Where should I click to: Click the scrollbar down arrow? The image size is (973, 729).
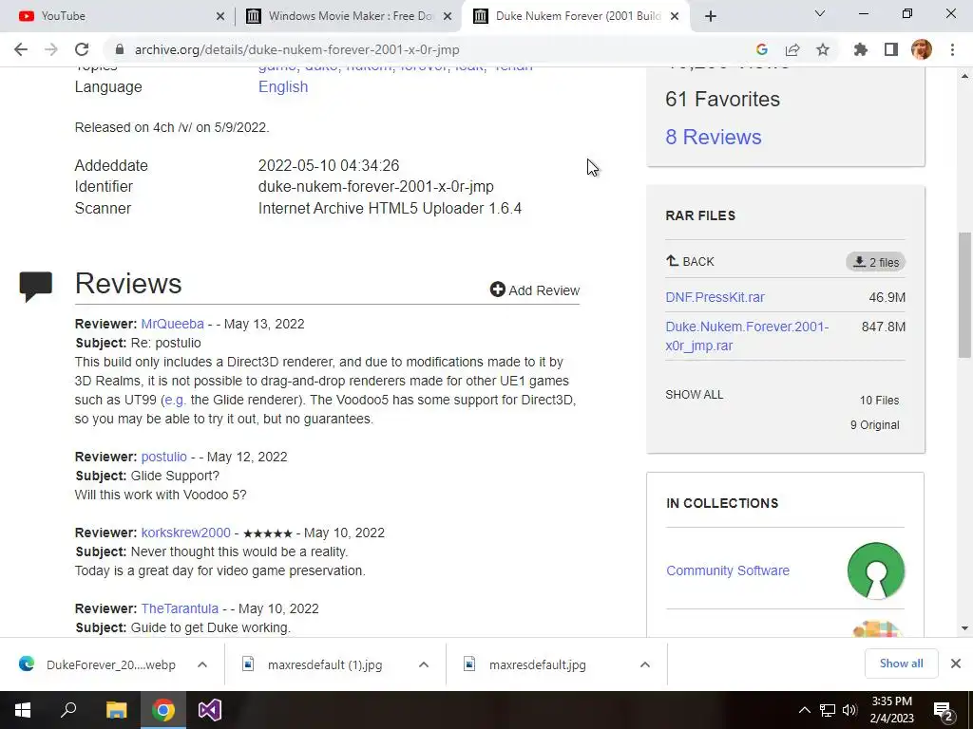point(964,628)
